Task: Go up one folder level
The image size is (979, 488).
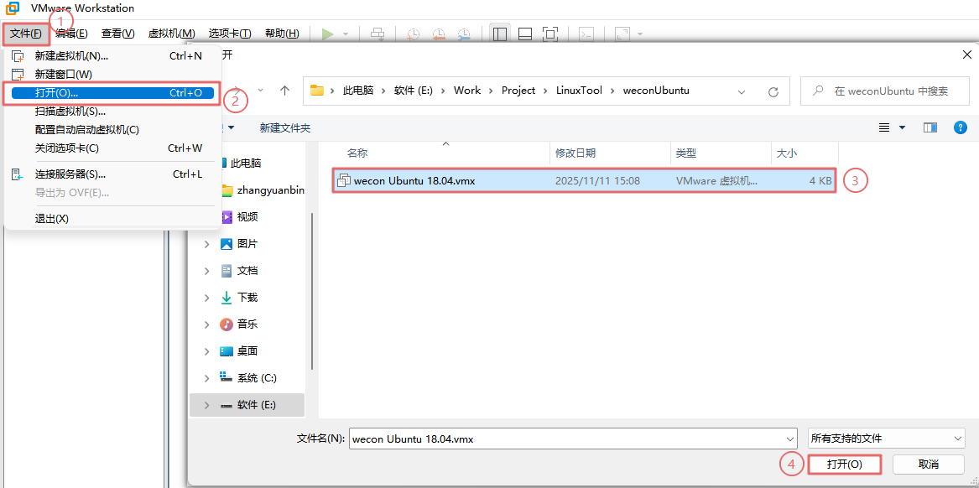Action: pyautogui.click(x=285, y=91)
